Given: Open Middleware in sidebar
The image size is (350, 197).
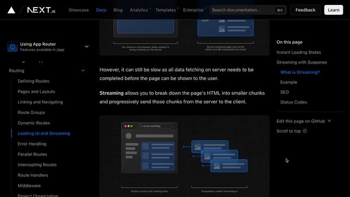Looking at the screenshot, I should pos(29,186).
